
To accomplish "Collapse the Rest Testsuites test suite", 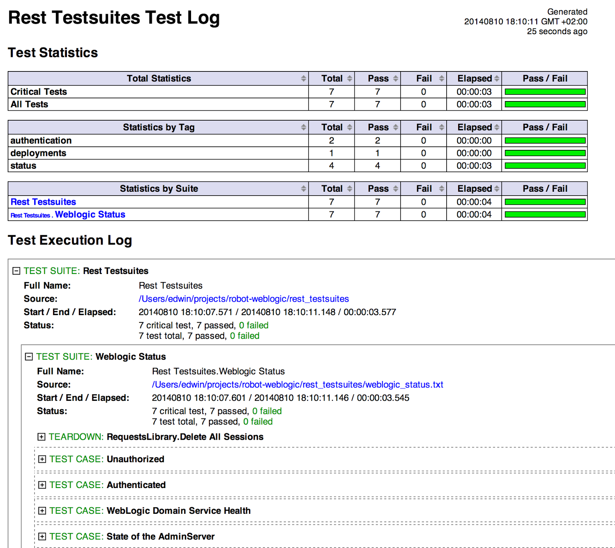I will [x=16, y=271].
